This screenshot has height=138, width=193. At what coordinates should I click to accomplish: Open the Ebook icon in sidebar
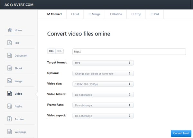10,68
